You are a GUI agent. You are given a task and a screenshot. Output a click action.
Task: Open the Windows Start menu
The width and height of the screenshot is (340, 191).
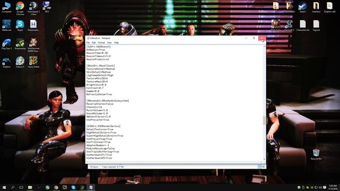(4, 187)
